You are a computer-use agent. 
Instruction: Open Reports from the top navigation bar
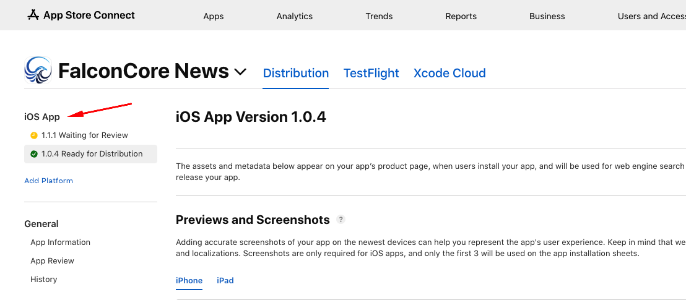click(461, 16)
